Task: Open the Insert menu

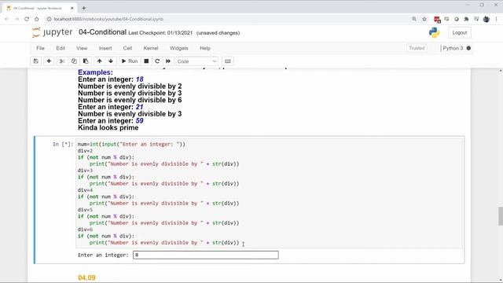Action: (105, 48)
